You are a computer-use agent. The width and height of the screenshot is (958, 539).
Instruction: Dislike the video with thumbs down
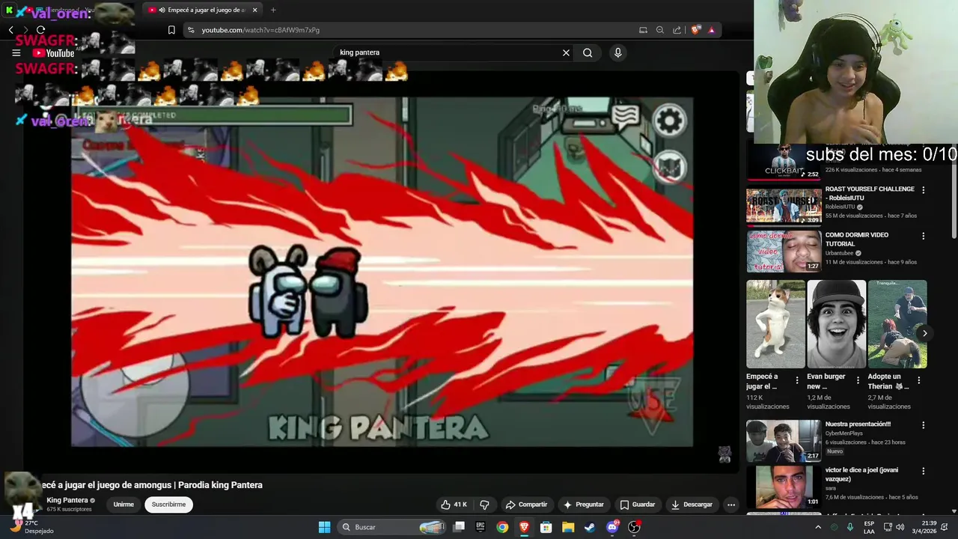484,505
